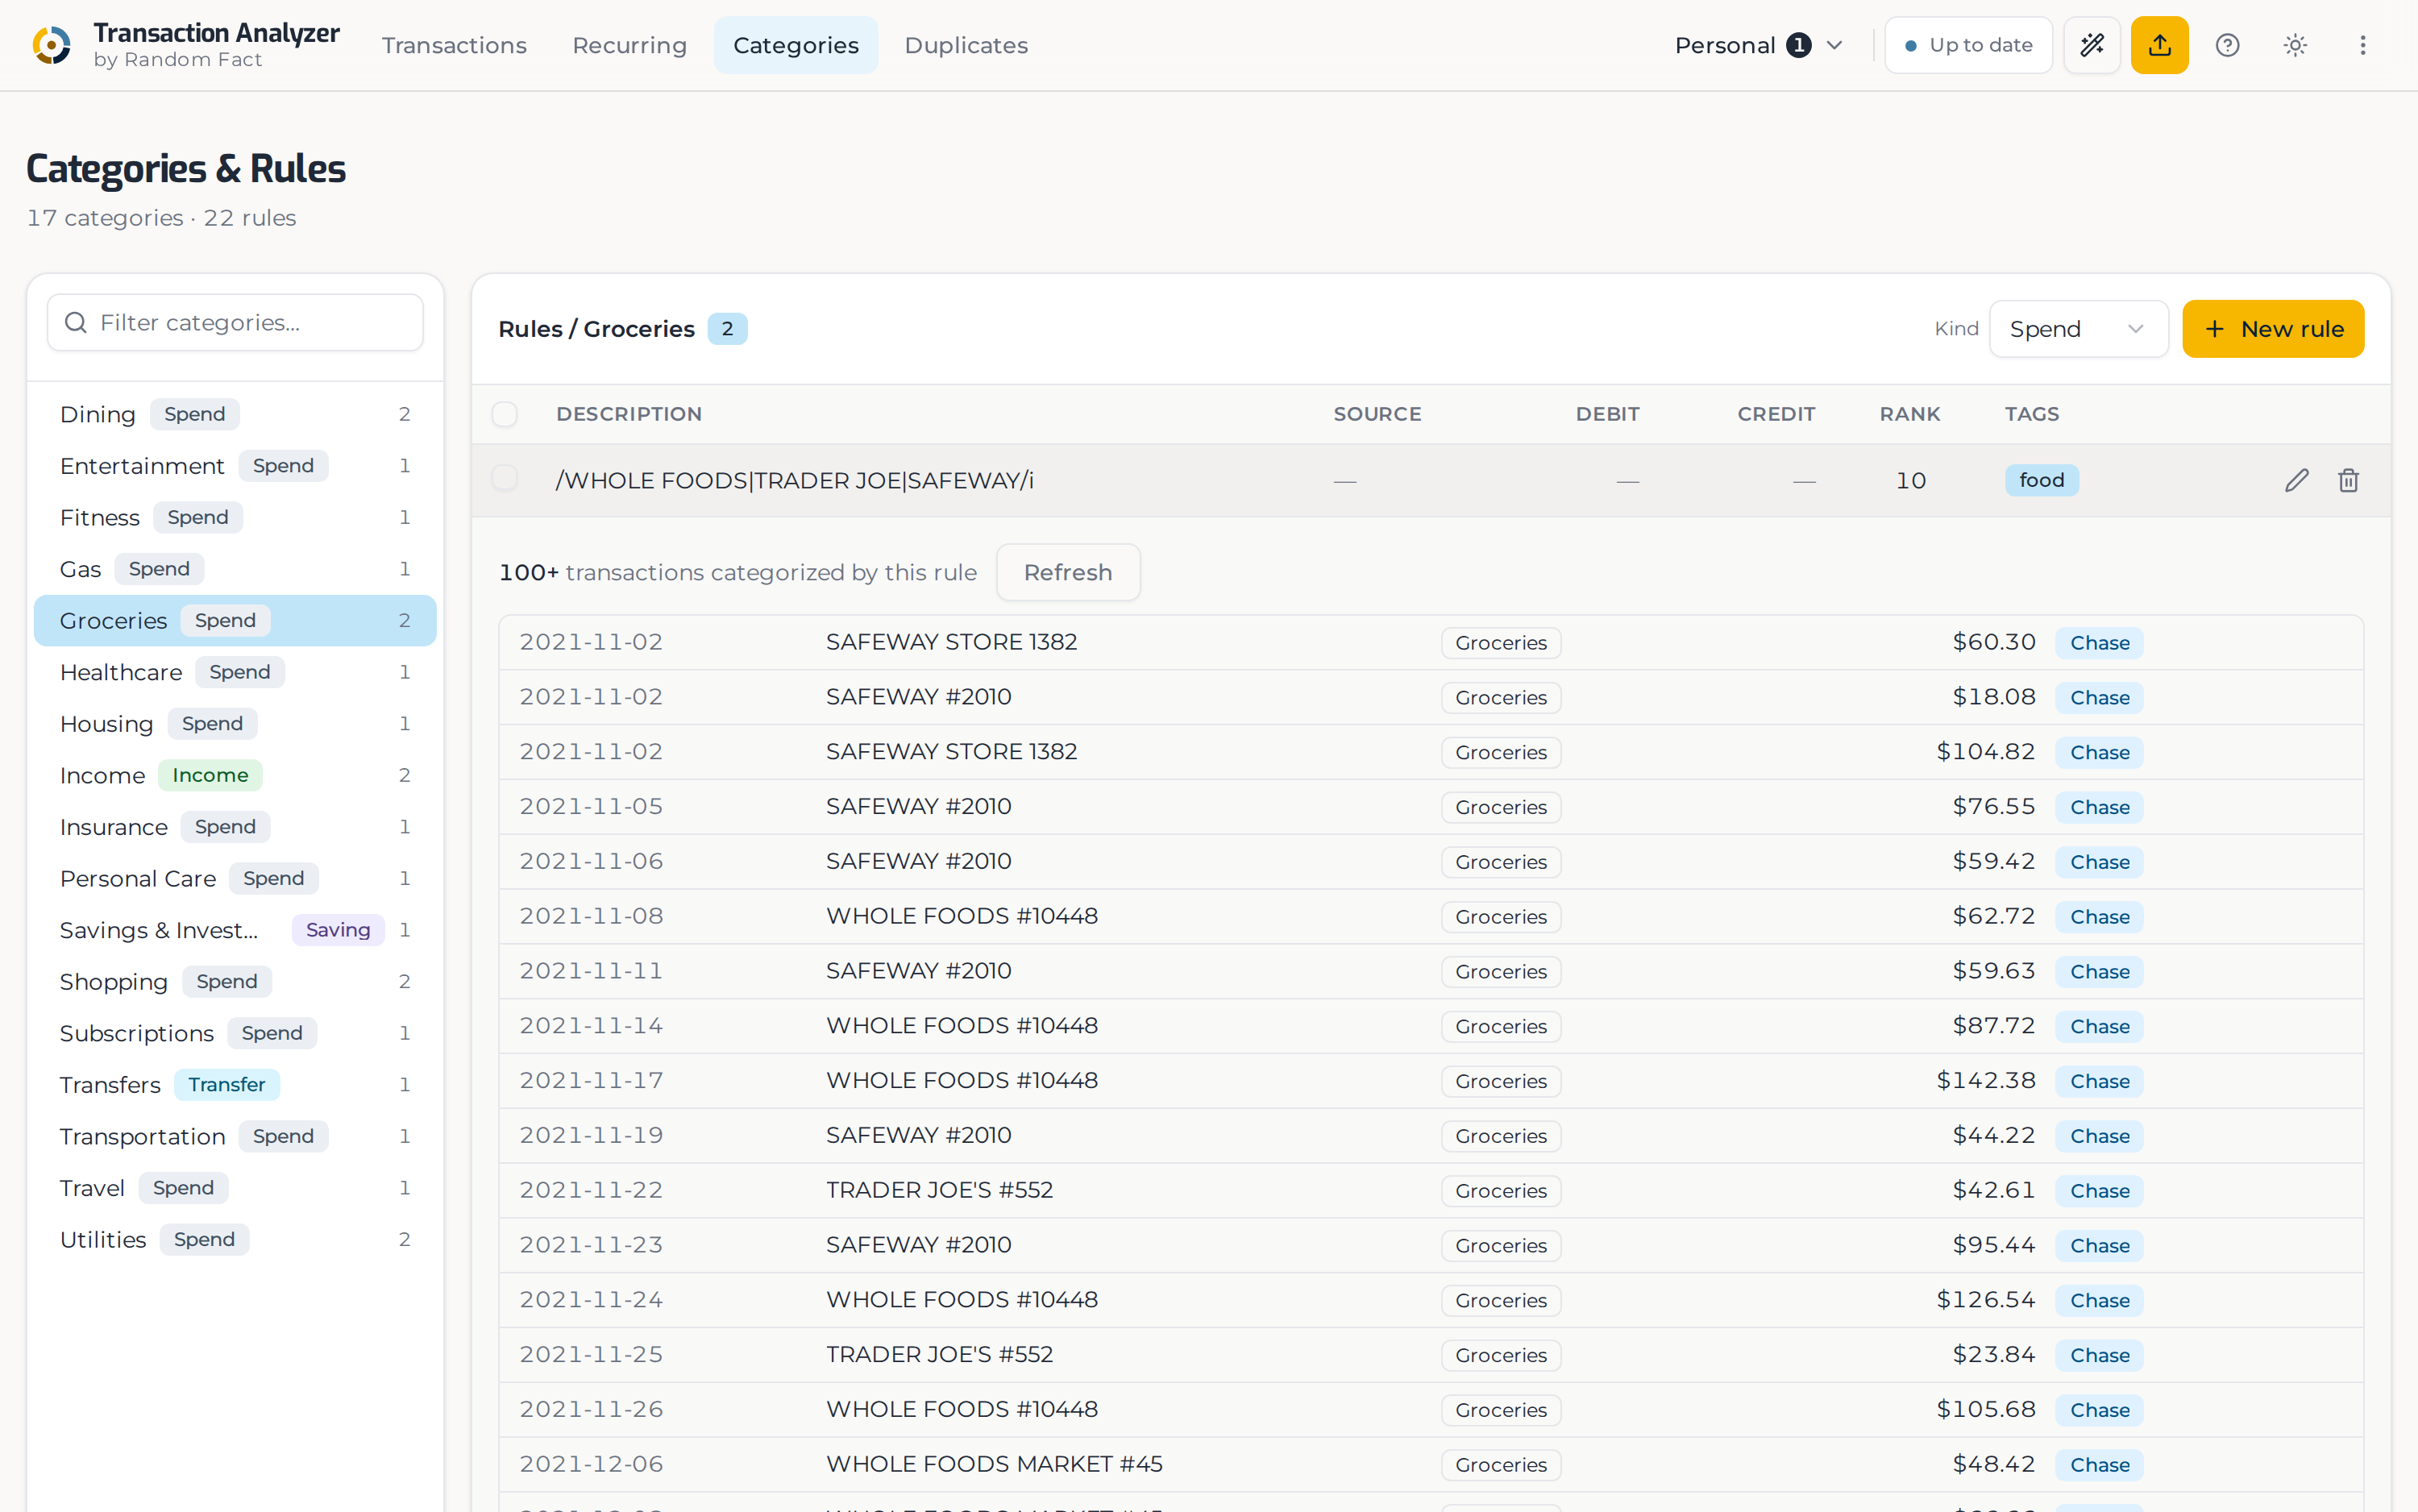
Task: Click the /WHOLE FOODS|TRADER JOE|SAFEWAY/i rule description
Action: coord(795,480)
